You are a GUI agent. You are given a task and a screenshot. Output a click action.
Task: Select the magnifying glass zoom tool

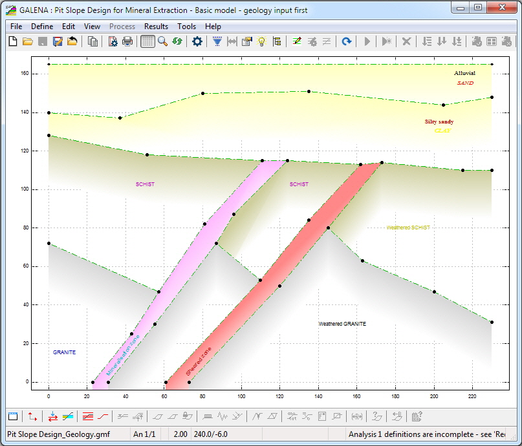(x=162, y=41)
